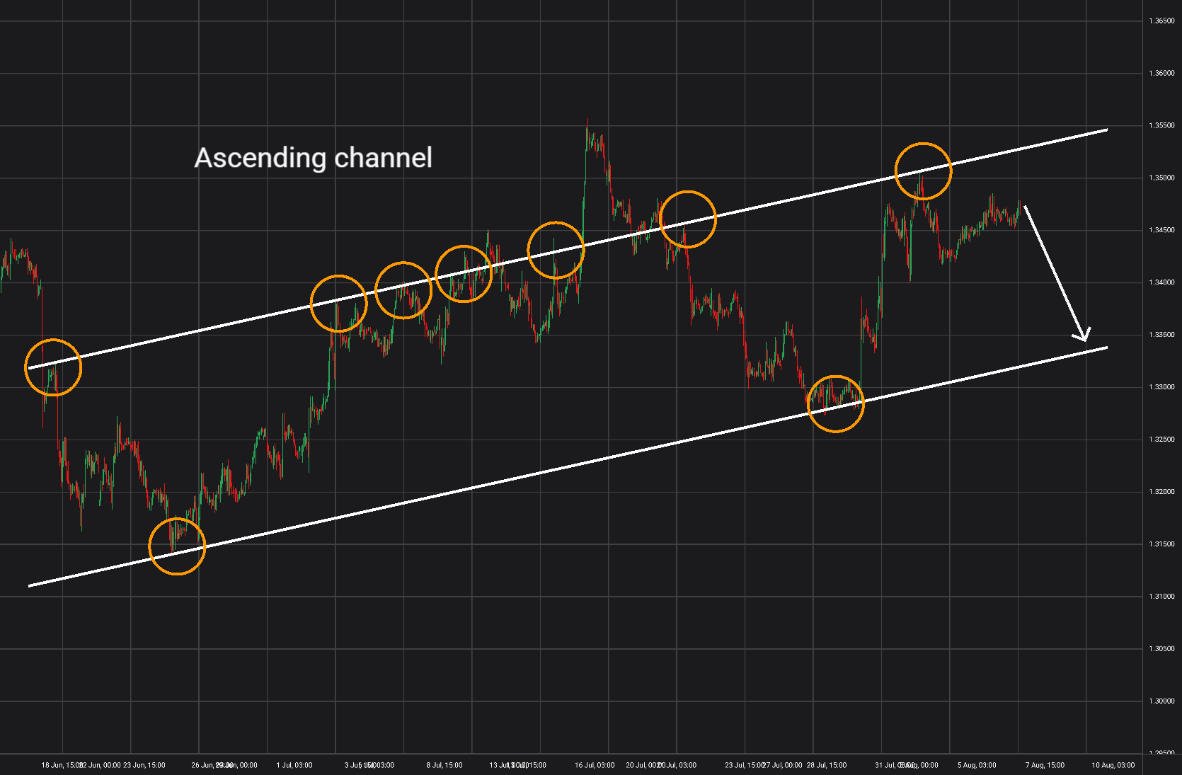
Task: Click the 1.32000 price level label
Action: [x=1161, y=493]
